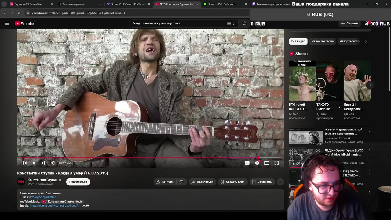Viewport: 391px width, 220px height.
Task: Like the video with 124 тыс. likes
Action: 165,182
